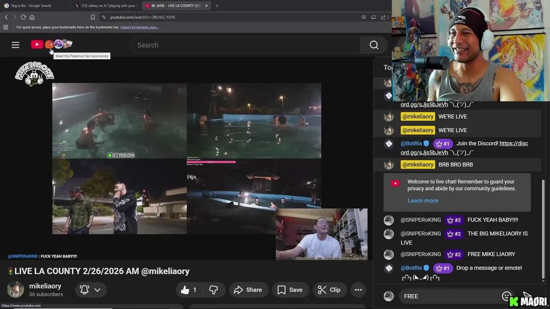The height and width of the screenshot is (309, 550).
Task: Click the browser forward arrow
Action: click(15, 17)
